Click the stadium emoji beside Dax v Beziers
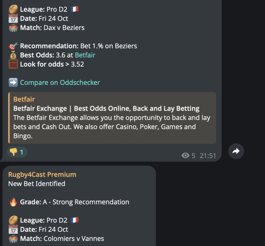The width and height of the screenshot is (265, 246). pos(13,28)
